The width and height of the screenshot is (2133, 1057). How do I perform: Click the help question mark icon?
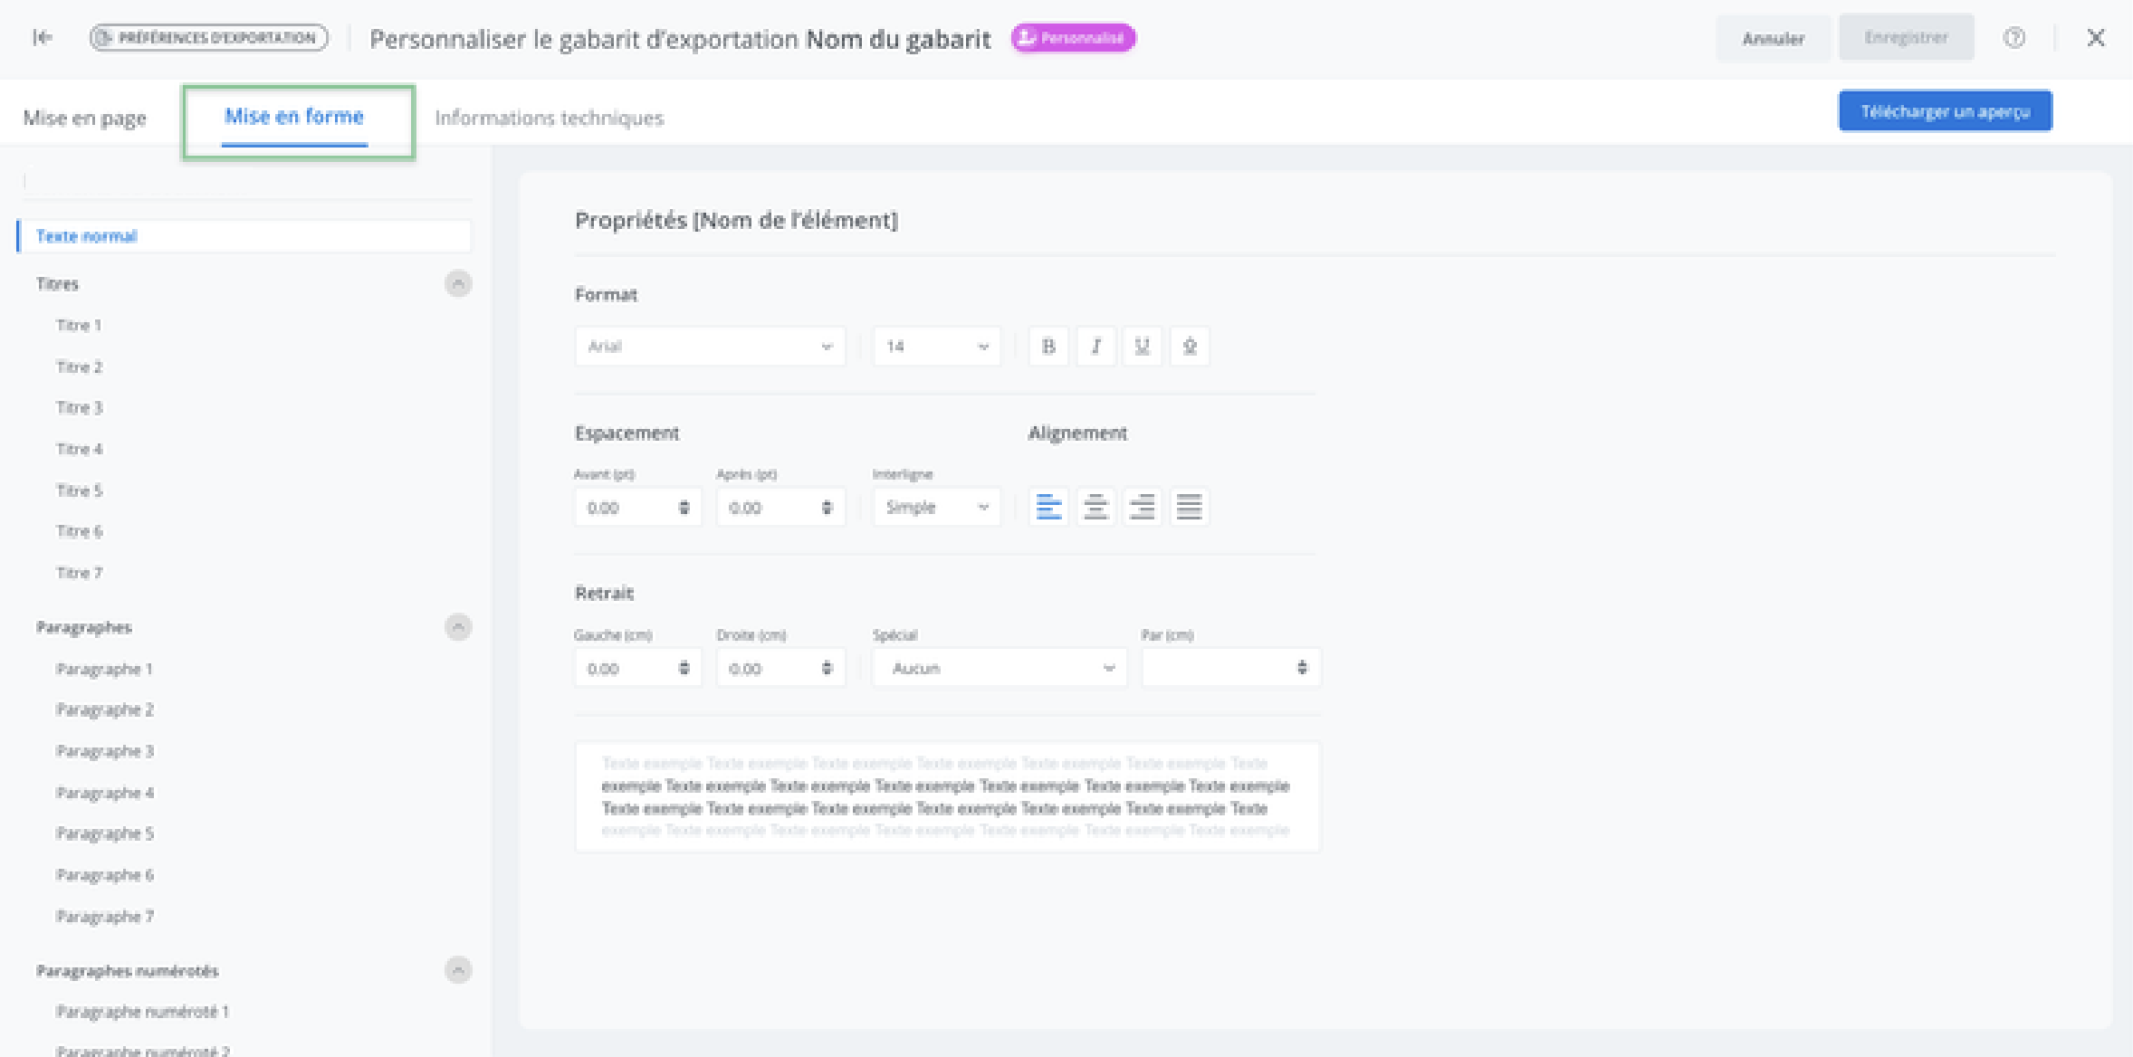coord(2014,38)
